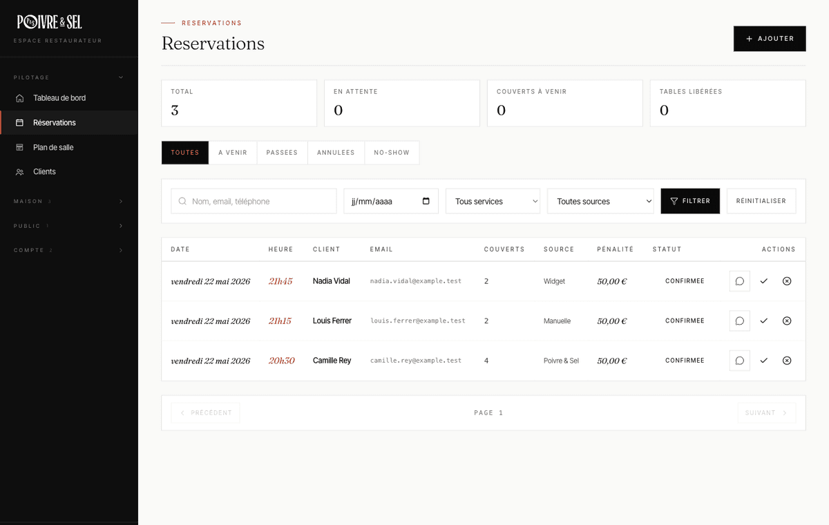Screen dimensions: 829x525
Task: Click email nadia.vidal@example.test
Action: tap(416, 281)
